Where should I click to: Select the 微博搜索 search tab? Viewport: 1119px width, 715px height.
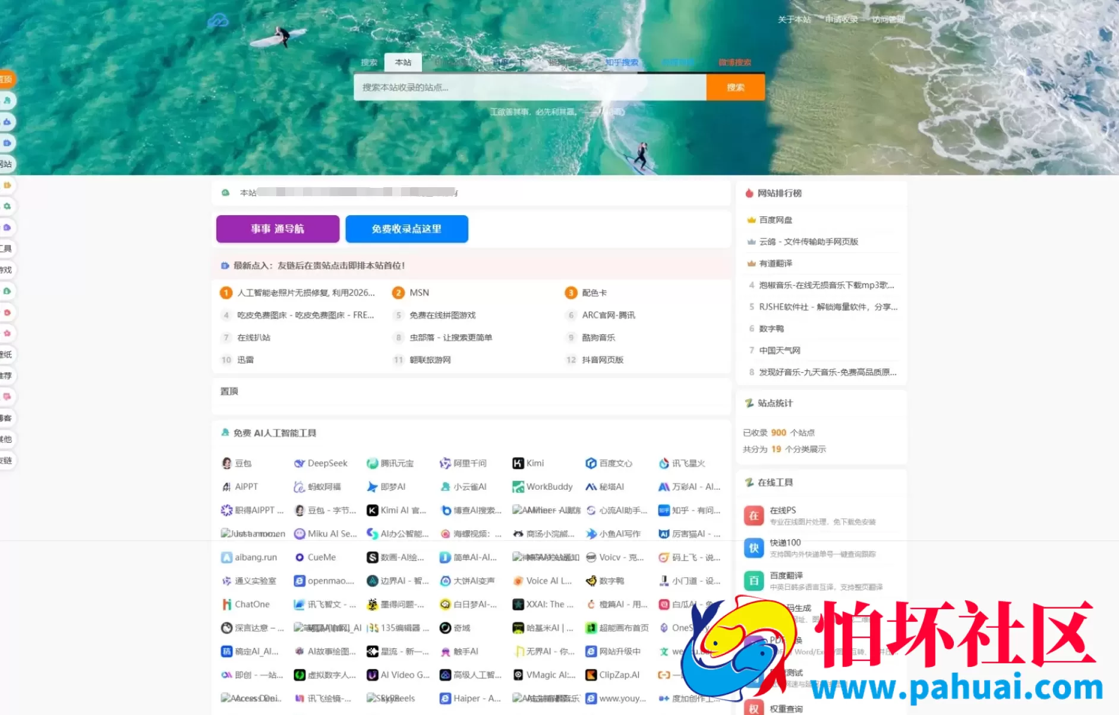tap(735, 62)
